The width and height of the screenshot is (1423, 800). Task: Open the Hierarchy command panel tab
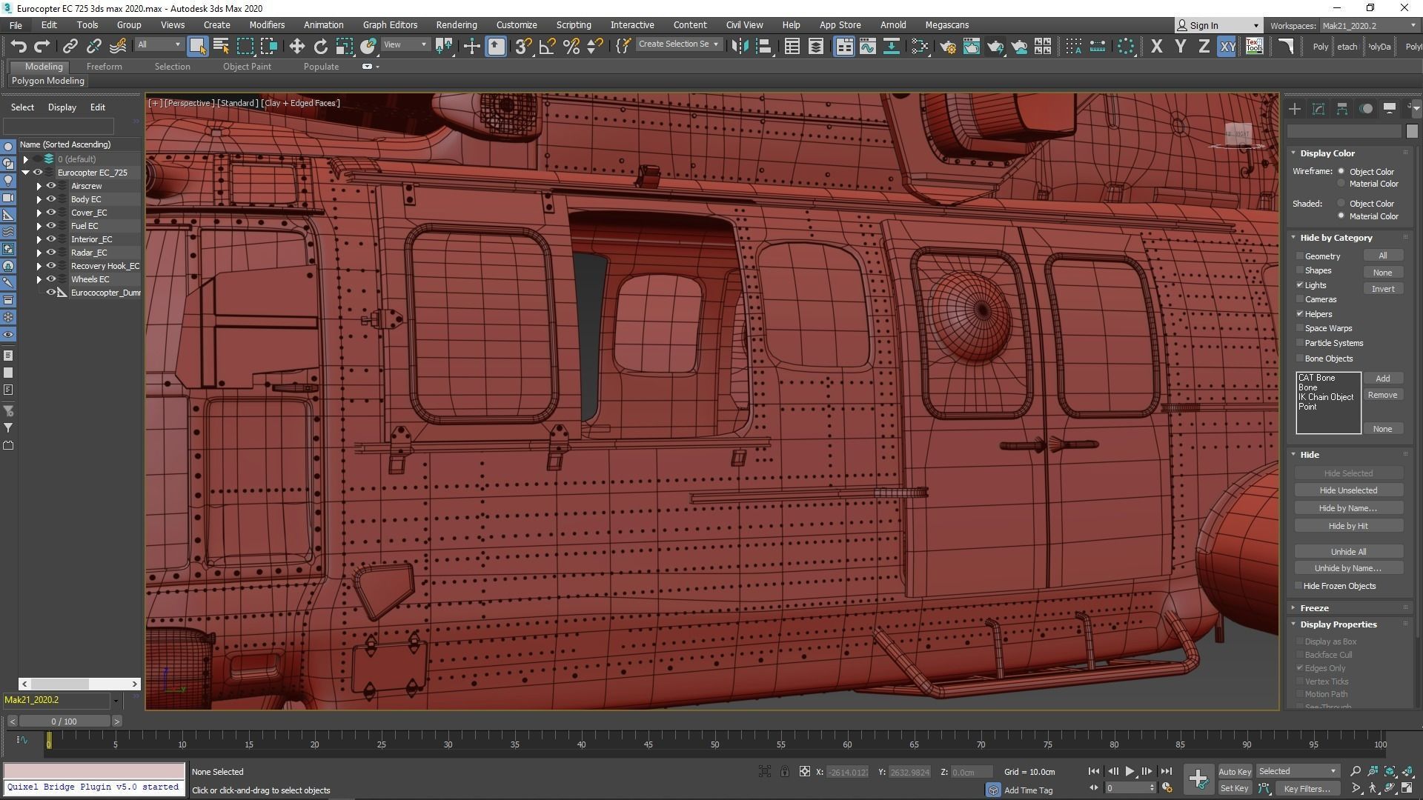[1341, 109]
